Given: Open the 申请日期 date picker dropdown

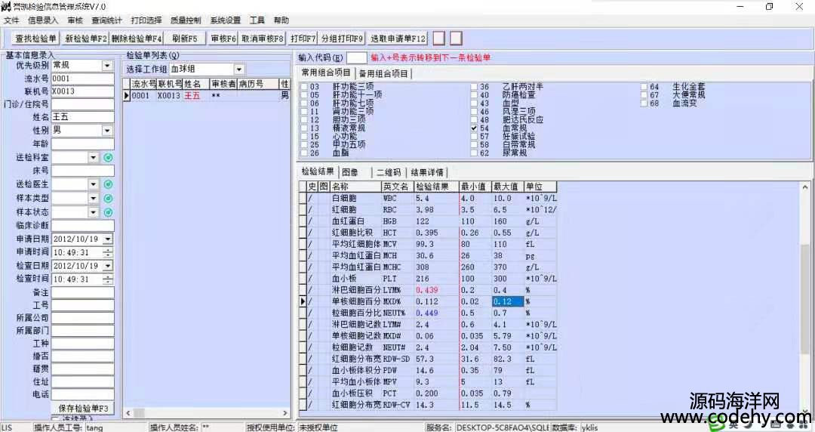Looking at the screenshot, I should click(x=107, y=239).
